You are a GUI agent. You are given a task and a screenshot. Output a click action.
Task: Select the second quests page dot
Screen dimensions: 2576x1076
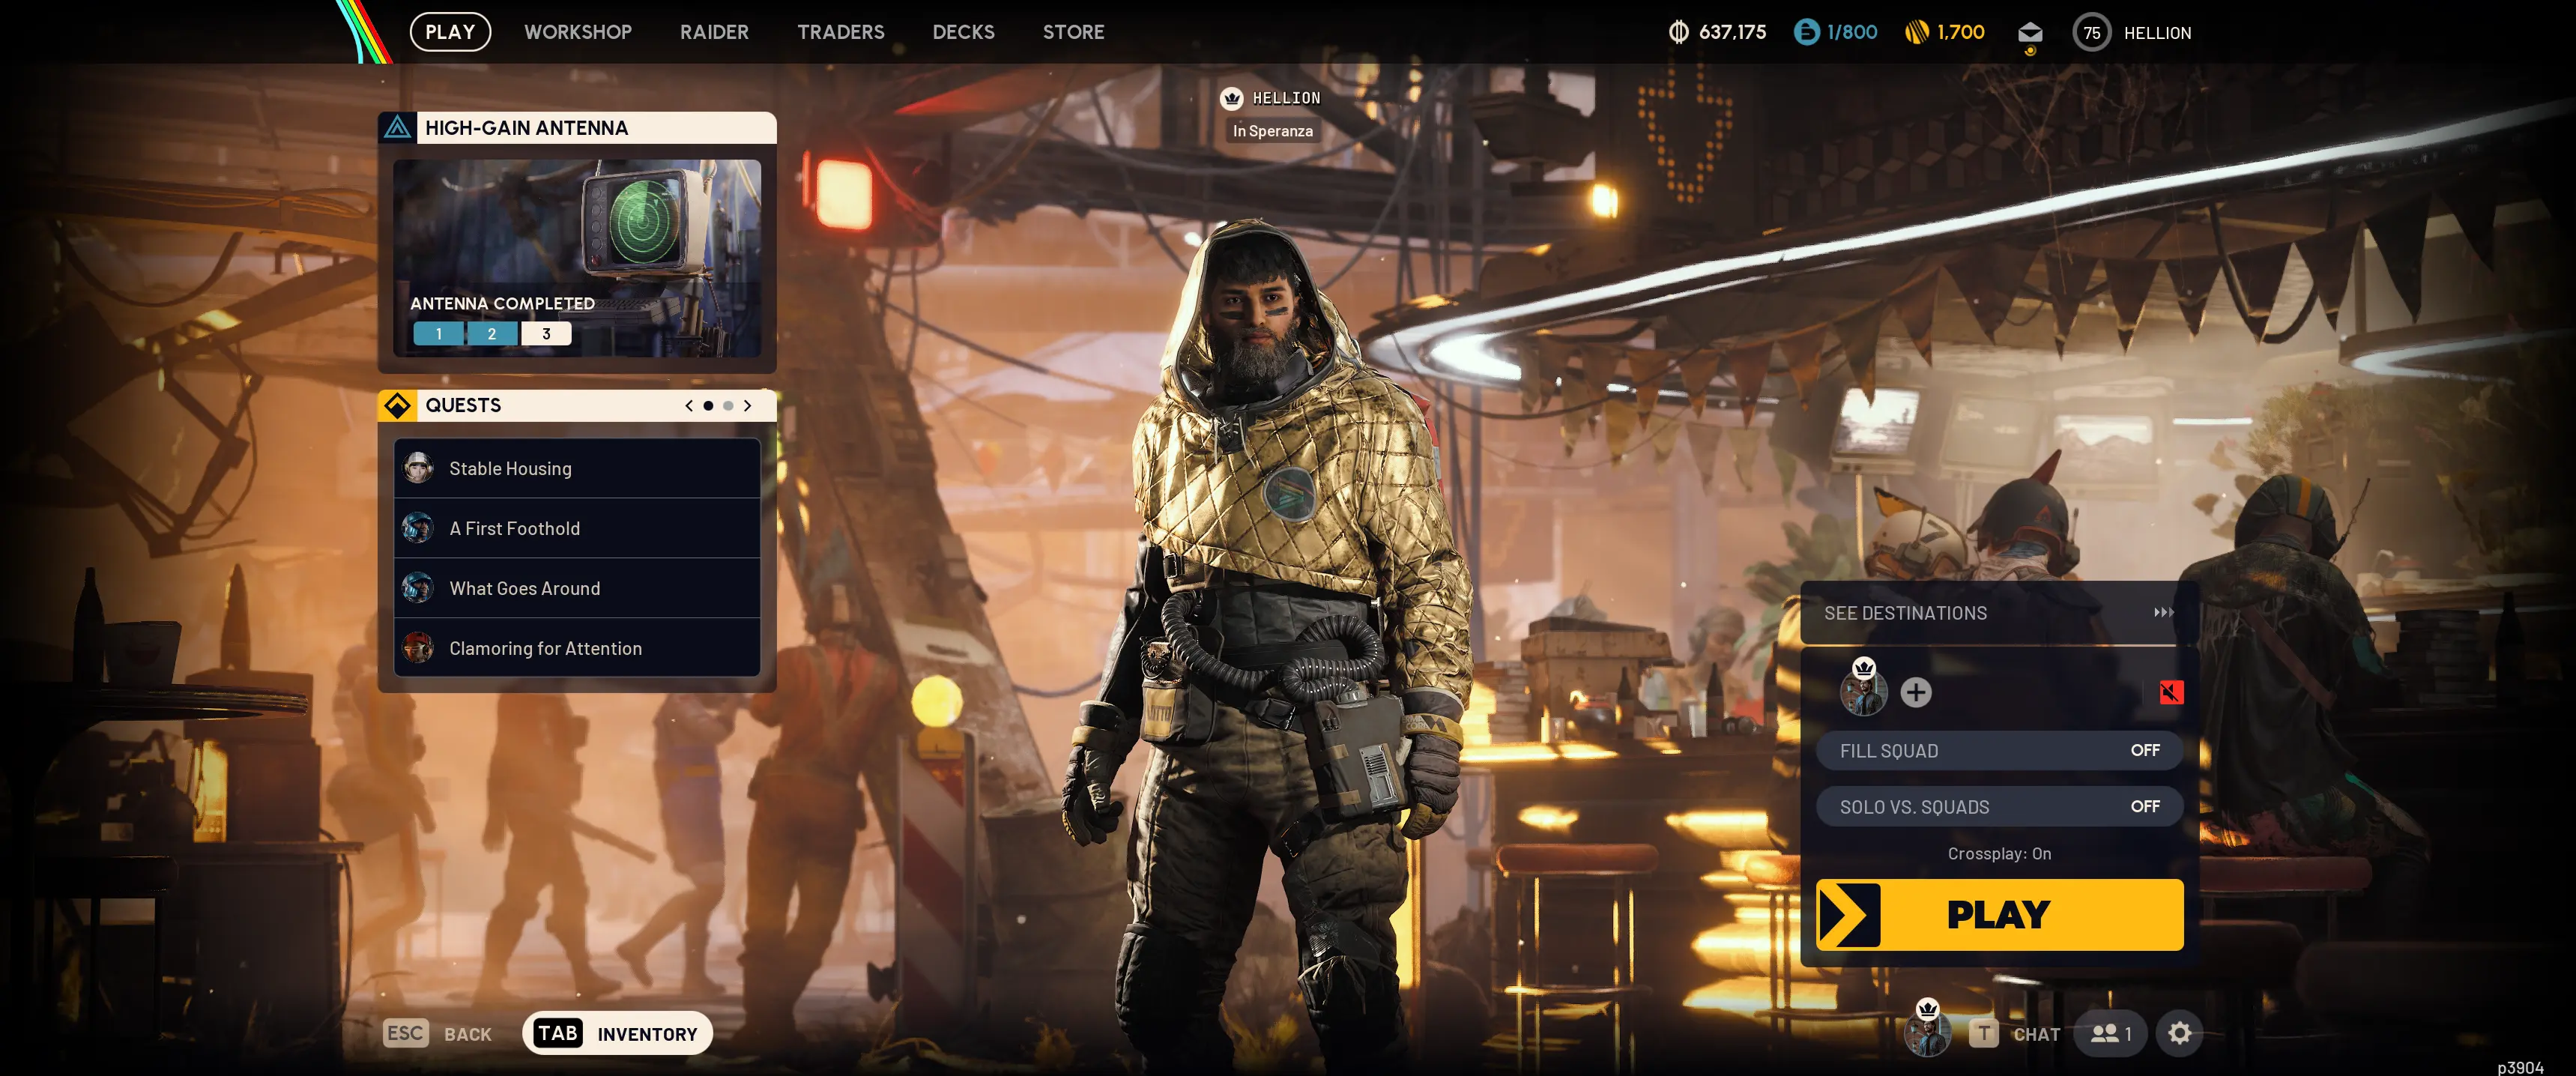[x=728, y=406]
